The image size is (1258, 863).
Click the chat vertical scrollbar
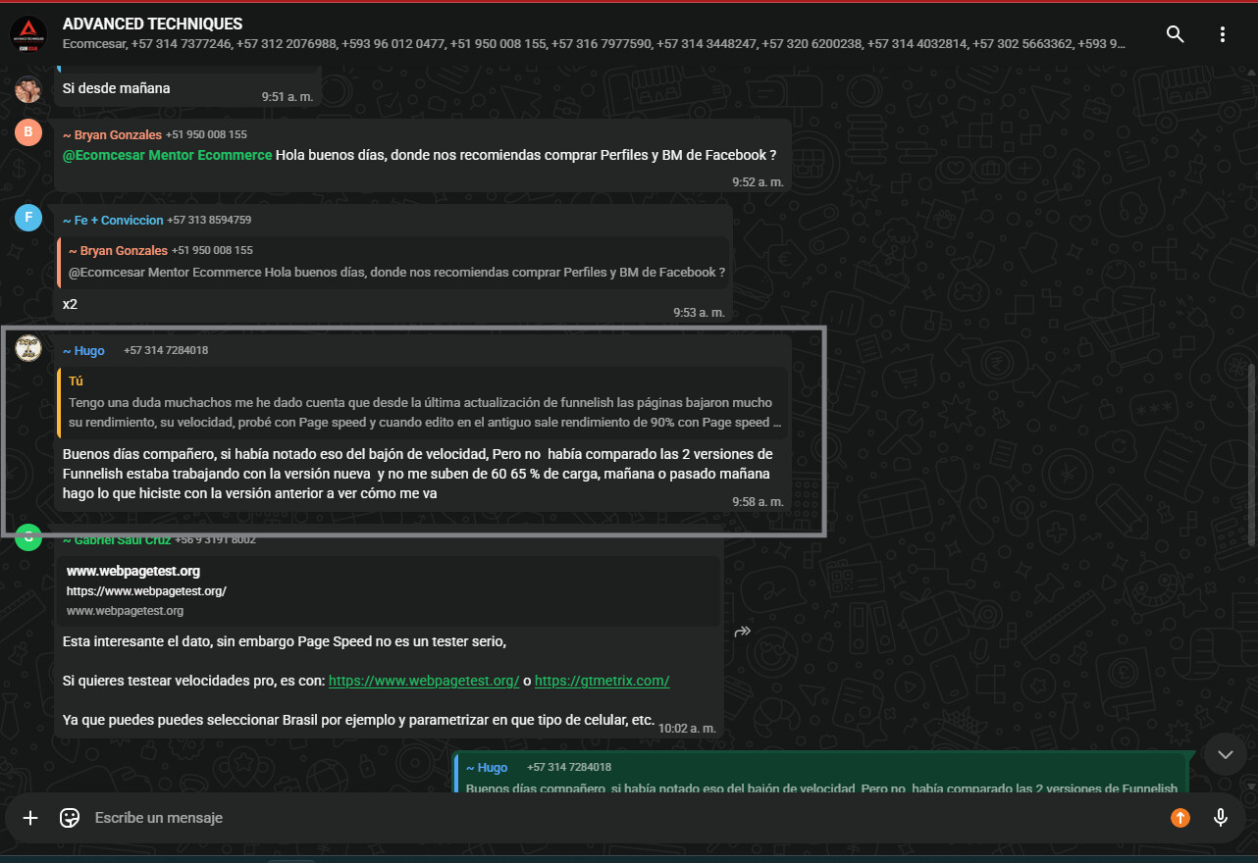click(x=1250, y=451)
